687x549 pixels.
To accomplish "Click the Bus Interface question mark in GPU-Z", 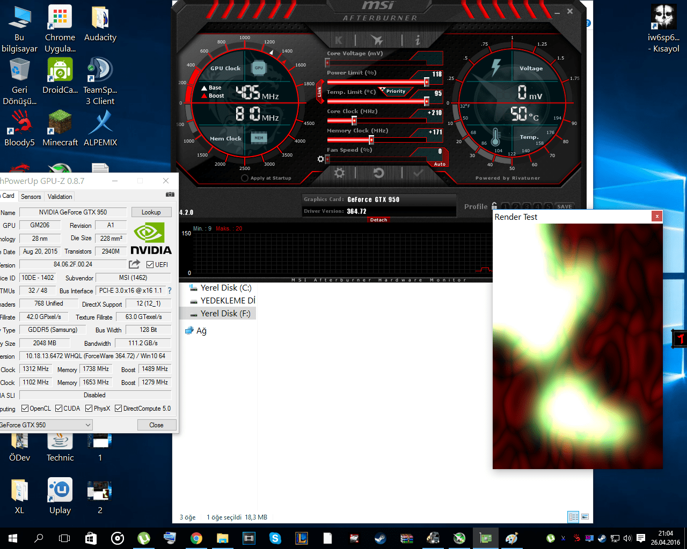I will (170, 291).
